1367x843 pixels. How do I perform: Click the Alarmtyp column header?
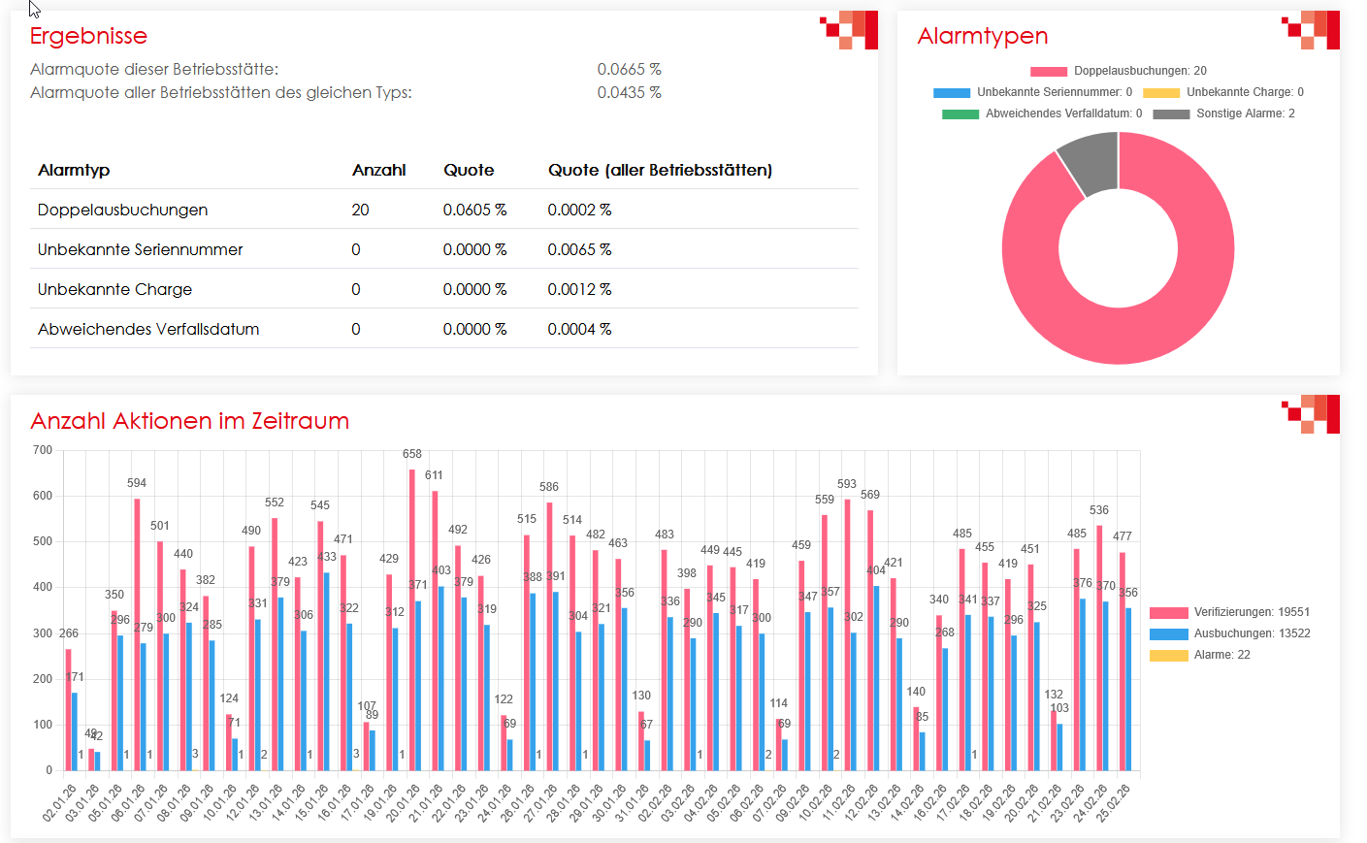pos(74,170)
